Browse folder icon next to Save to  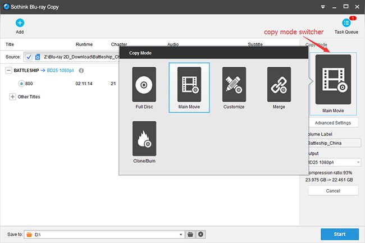pos(190,234)
